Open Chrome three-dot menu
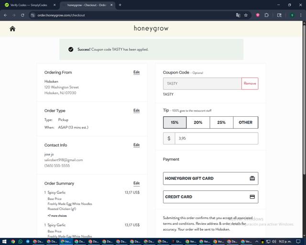The height and width of the screenshot is (245, 306). pos(301,15)
